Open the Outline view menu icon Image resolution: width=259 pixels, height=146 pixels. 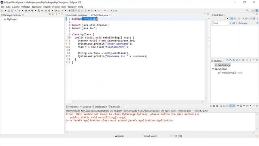point(251,60)
